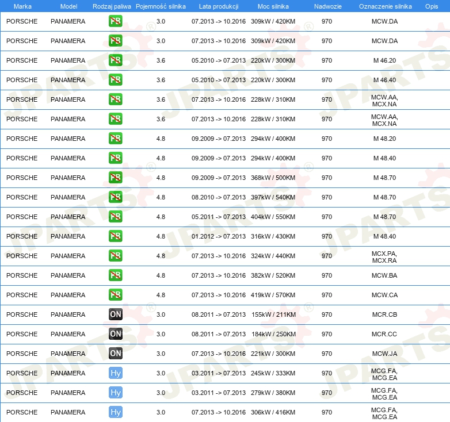The image size is (450, 422).
Task: Select engine code M 46.20
Action: (x=384, y=60)
